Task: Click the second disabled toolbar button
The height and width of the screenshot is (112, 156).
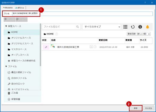Action: click(21, 20)
